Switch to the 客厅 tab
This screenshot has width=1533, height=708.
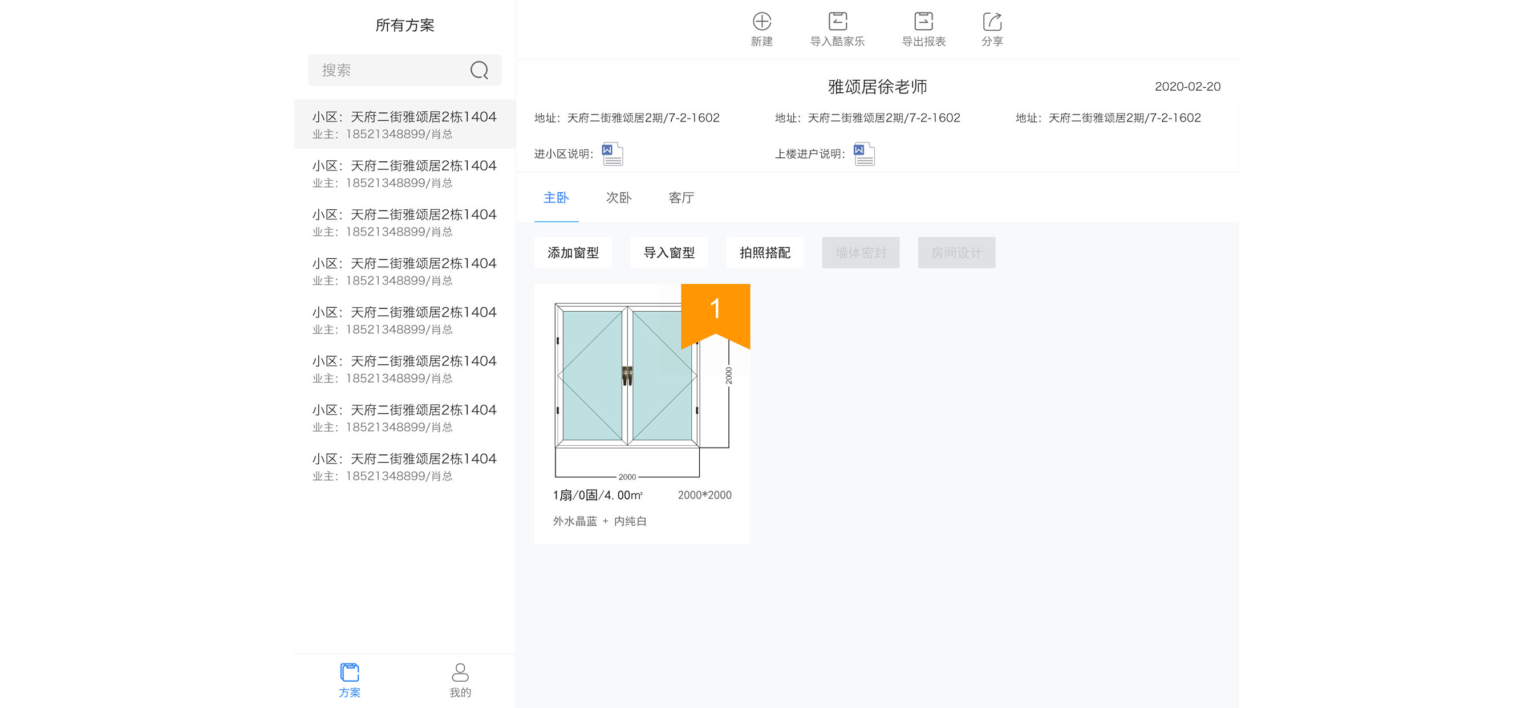681,198
